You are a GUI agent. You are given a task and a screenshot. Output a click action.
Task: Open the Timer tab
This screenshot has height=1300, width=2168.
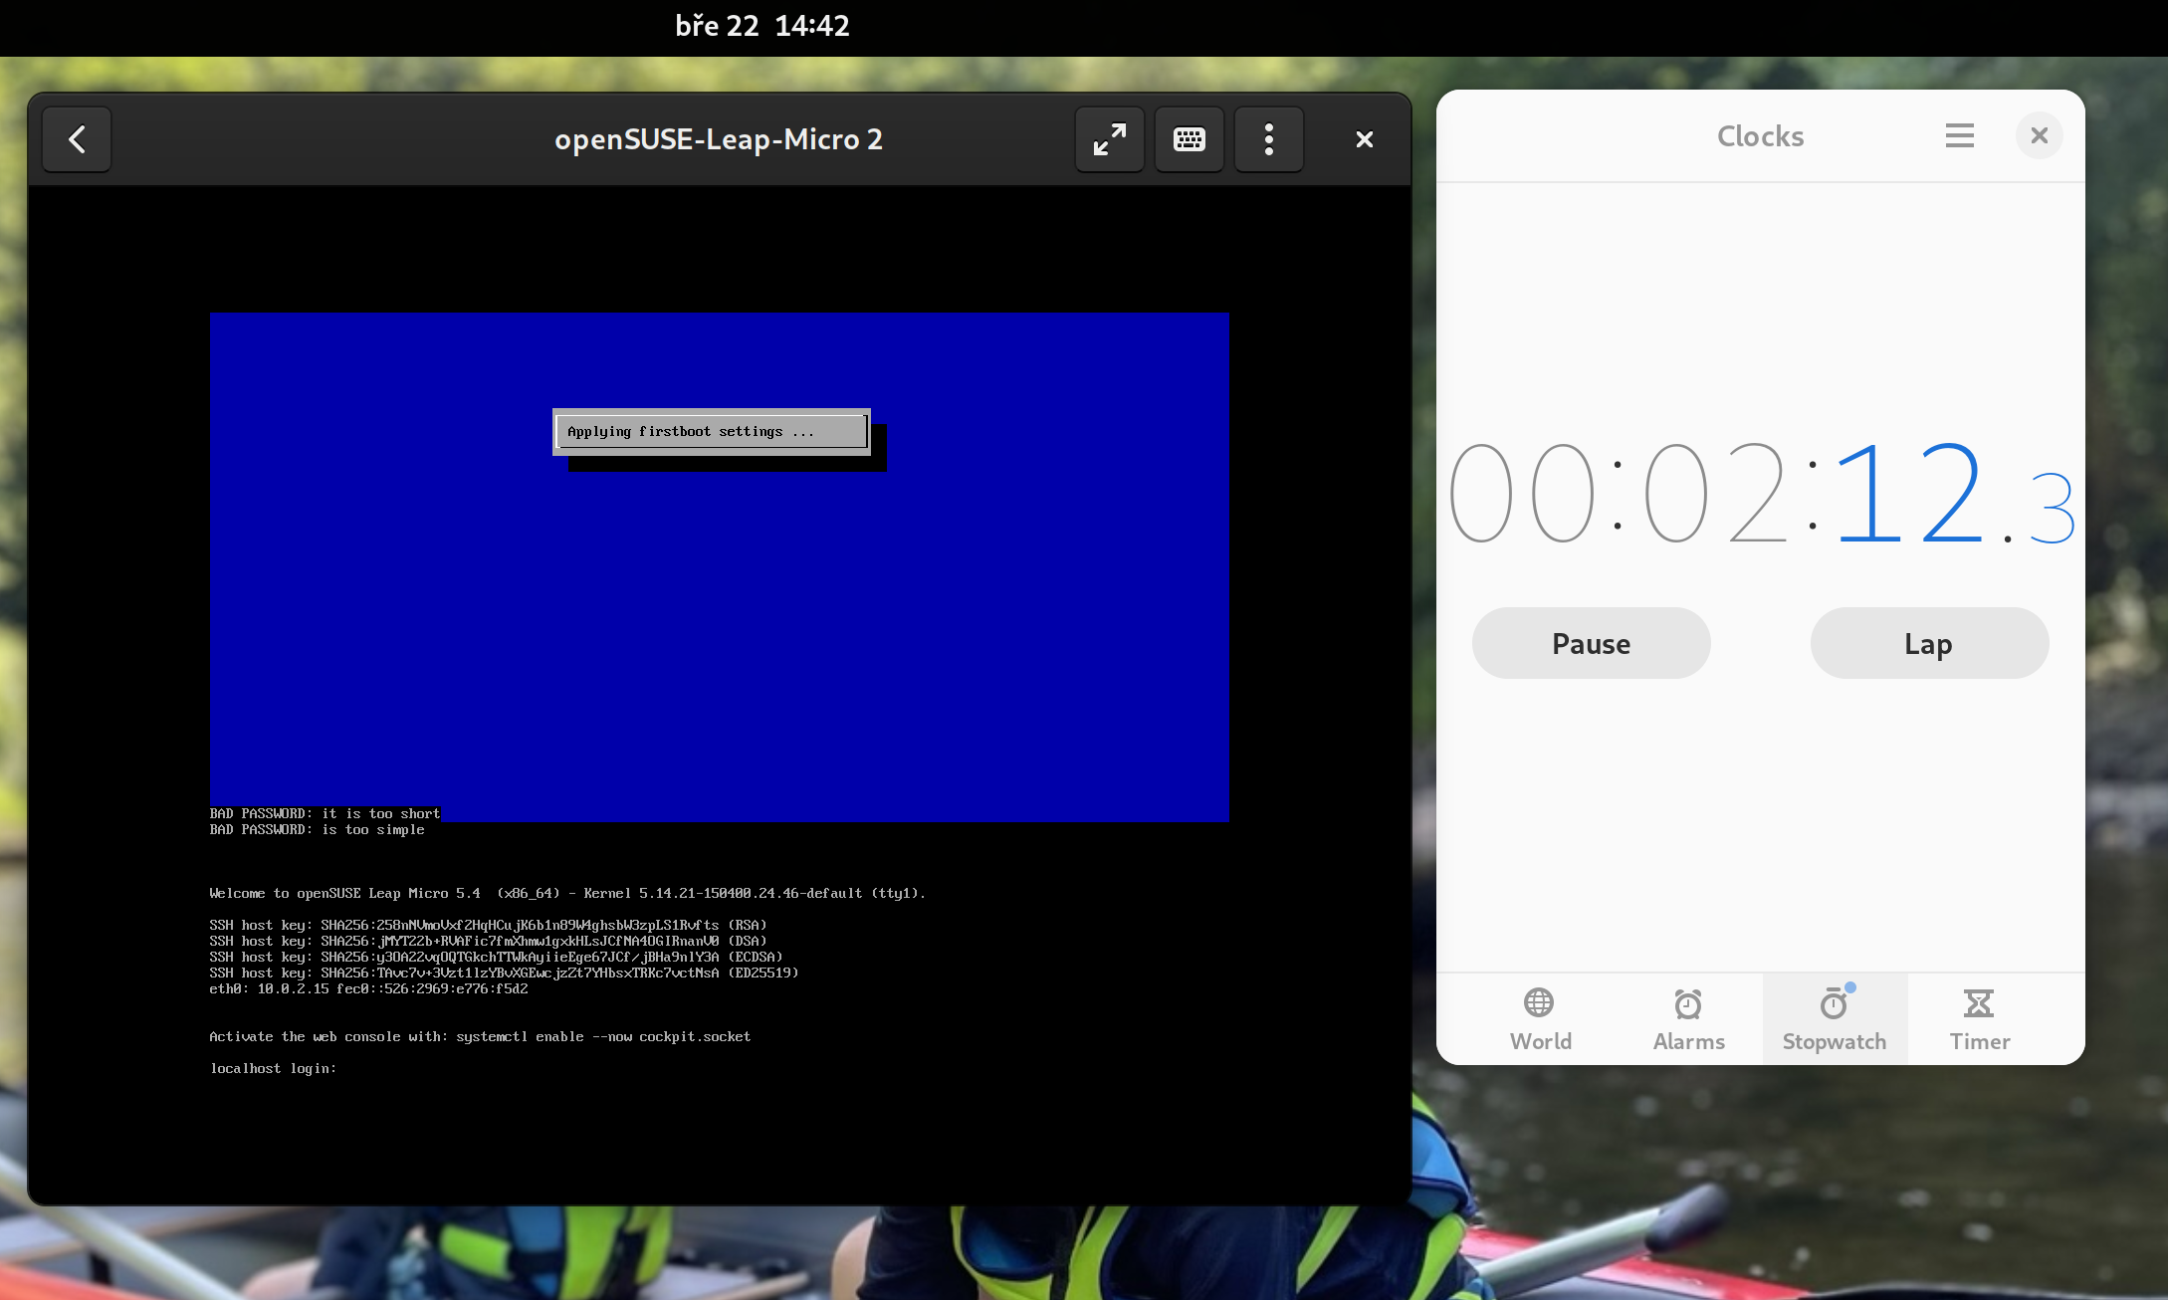coord(1979,1019)
